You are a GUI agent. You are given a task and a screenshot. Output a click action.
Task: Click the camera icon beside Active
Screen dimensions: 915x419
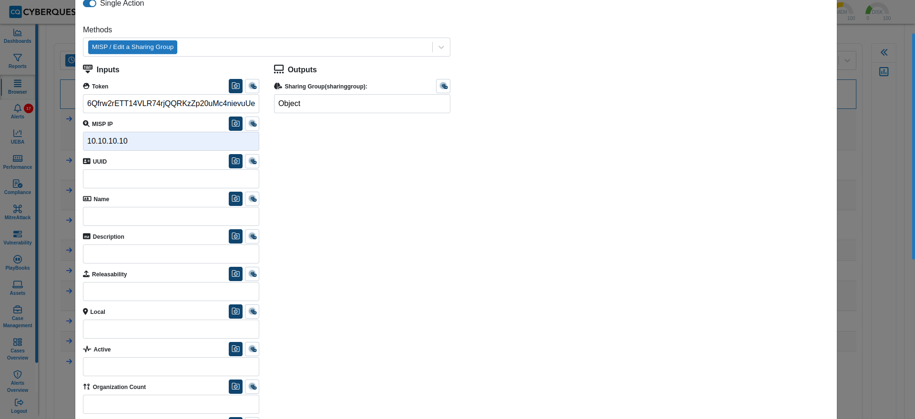point(235,349)
